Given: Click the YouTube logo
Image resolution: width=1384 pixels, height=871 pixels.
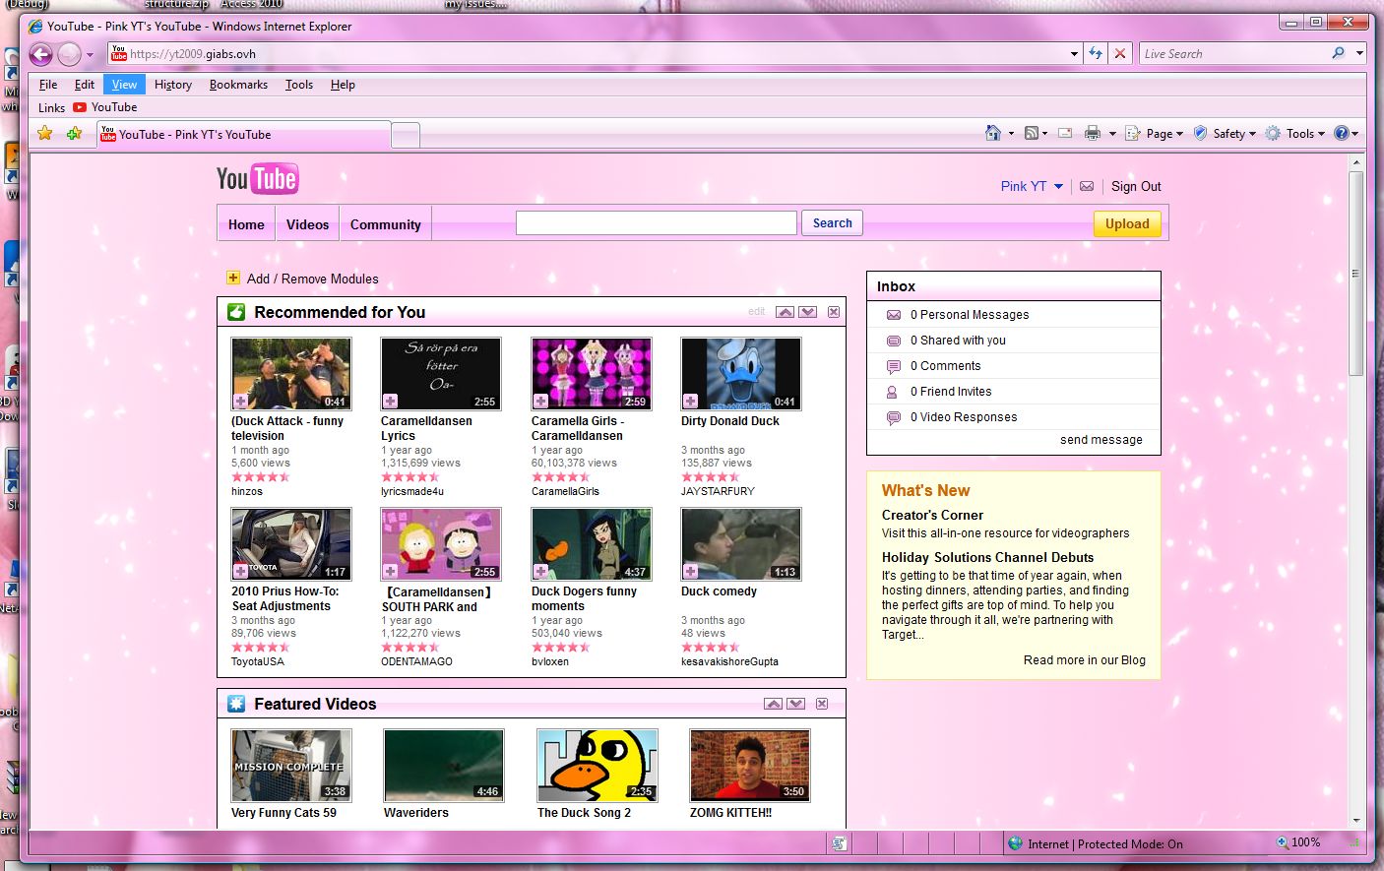Looking at the screenshot, I should coord(257,178).
